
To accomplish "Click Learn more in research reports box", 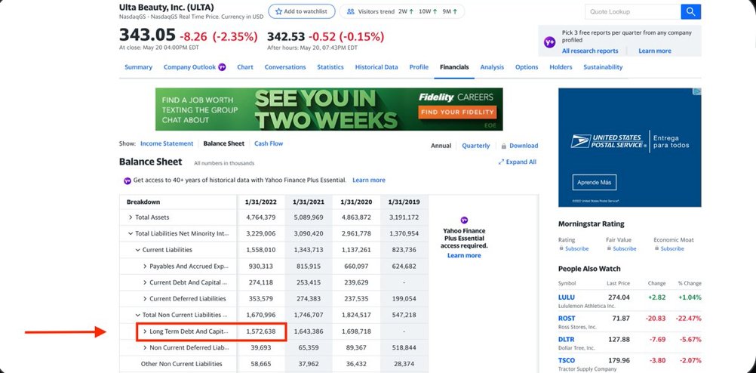I will [655, 51].
